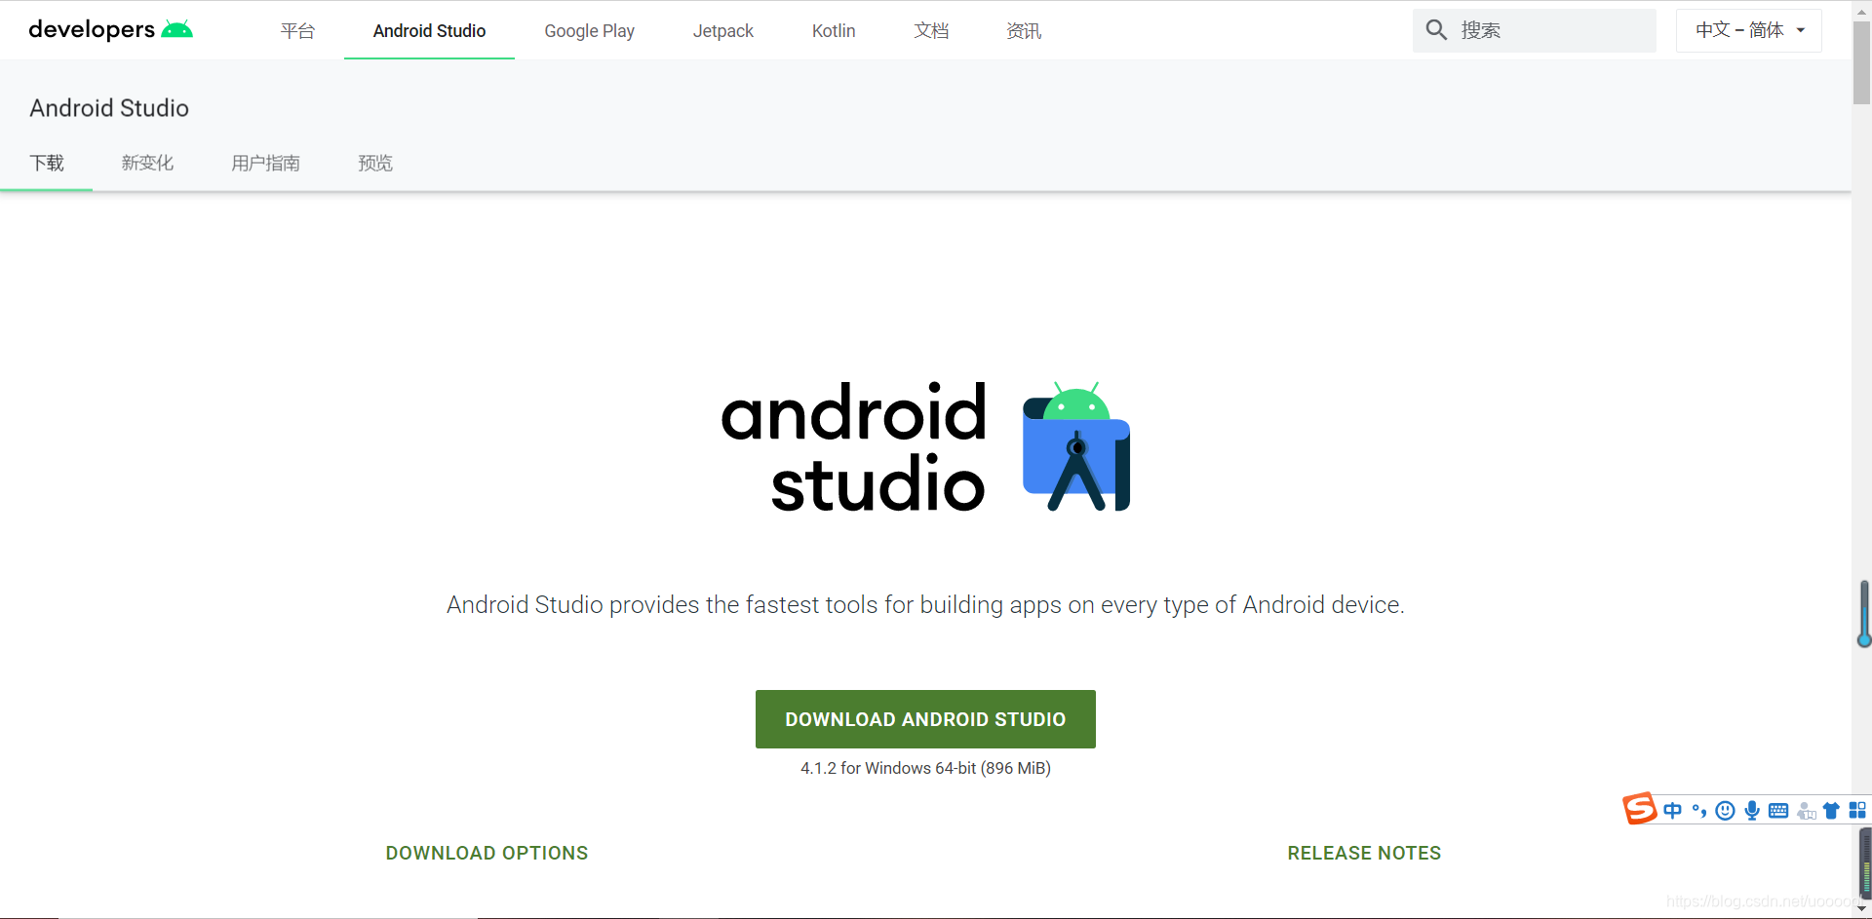Click the Sogou input method S logo
This screenshot has width=1872, height=919.
click(1639, 808)
